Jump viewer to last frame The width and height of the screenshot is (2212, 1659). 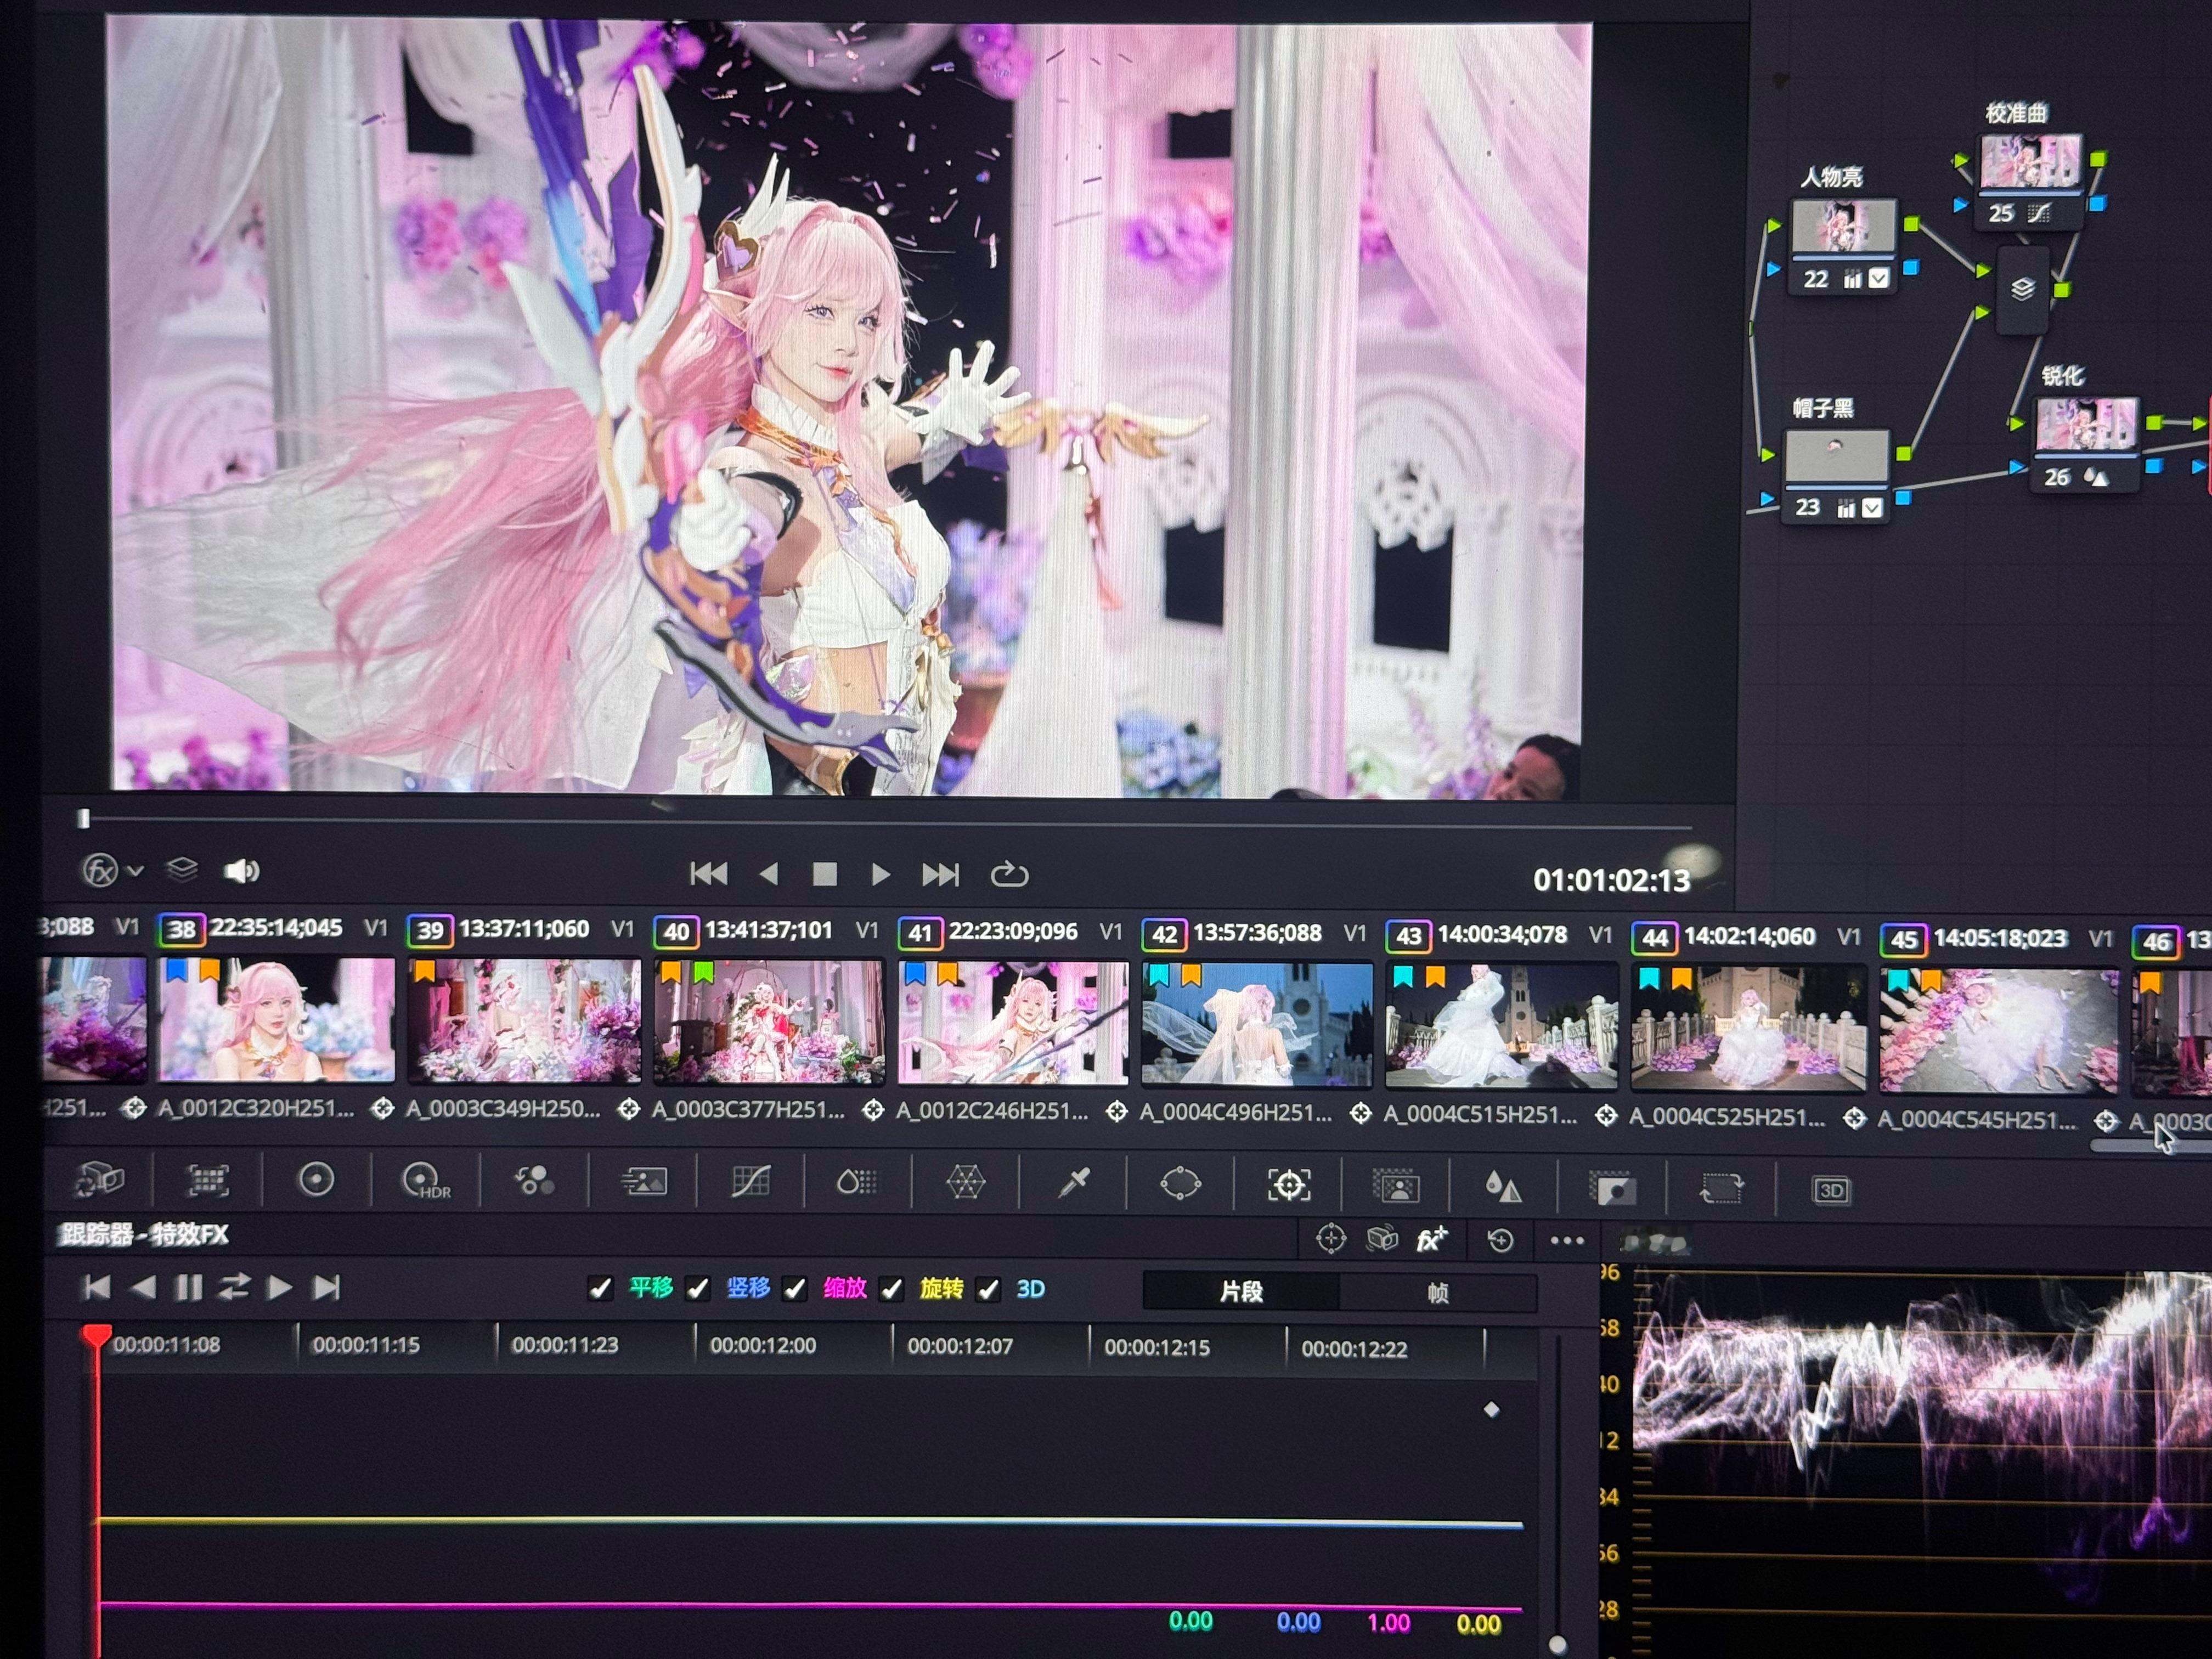tap(940, 875)
